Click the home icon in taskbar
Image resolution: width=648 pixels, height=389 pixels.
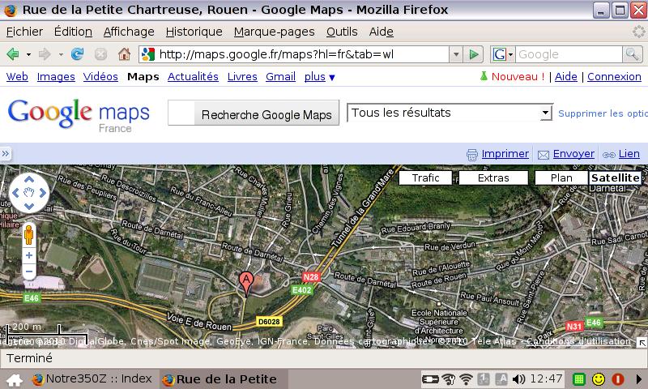pyautogui.click(x=15, y=379)
